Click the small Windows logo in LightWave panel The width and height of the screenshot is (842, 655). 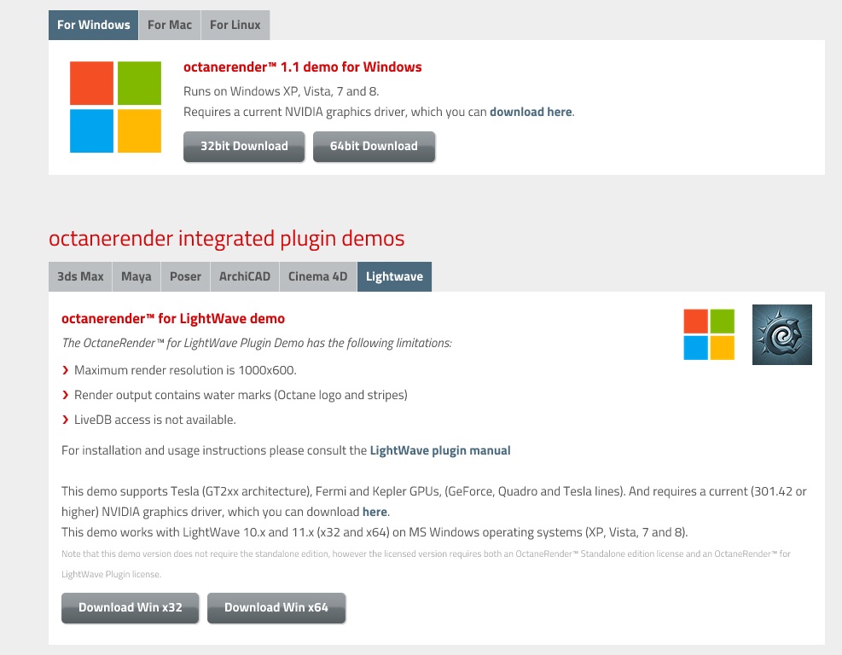coord(709,334)
